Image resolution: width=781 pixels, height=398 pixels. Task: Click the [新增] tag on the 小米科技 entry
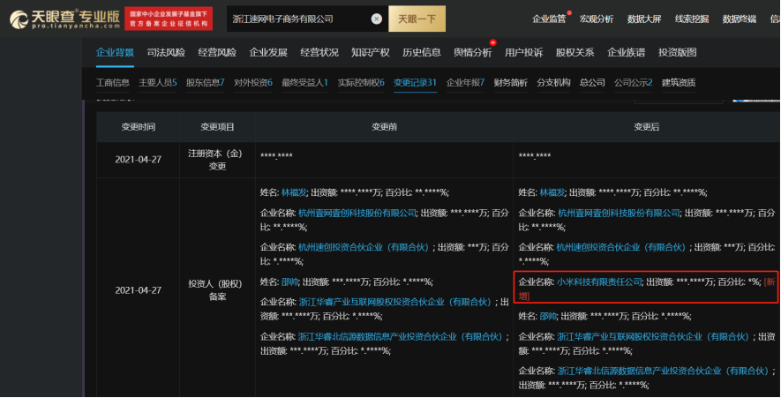[770, 282]
